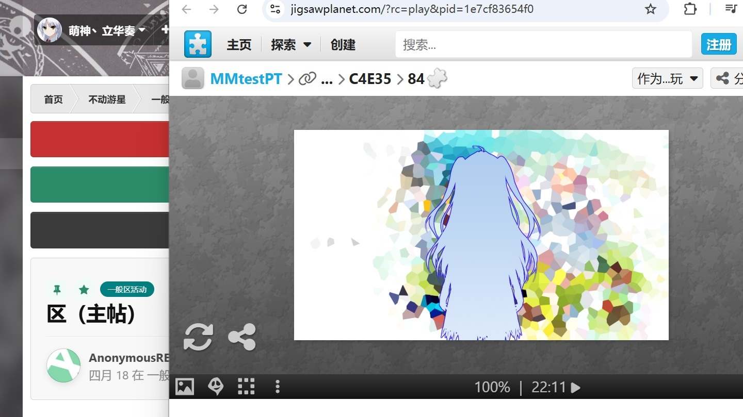
Task: Click the completed puzzle image
Action: 481,235
